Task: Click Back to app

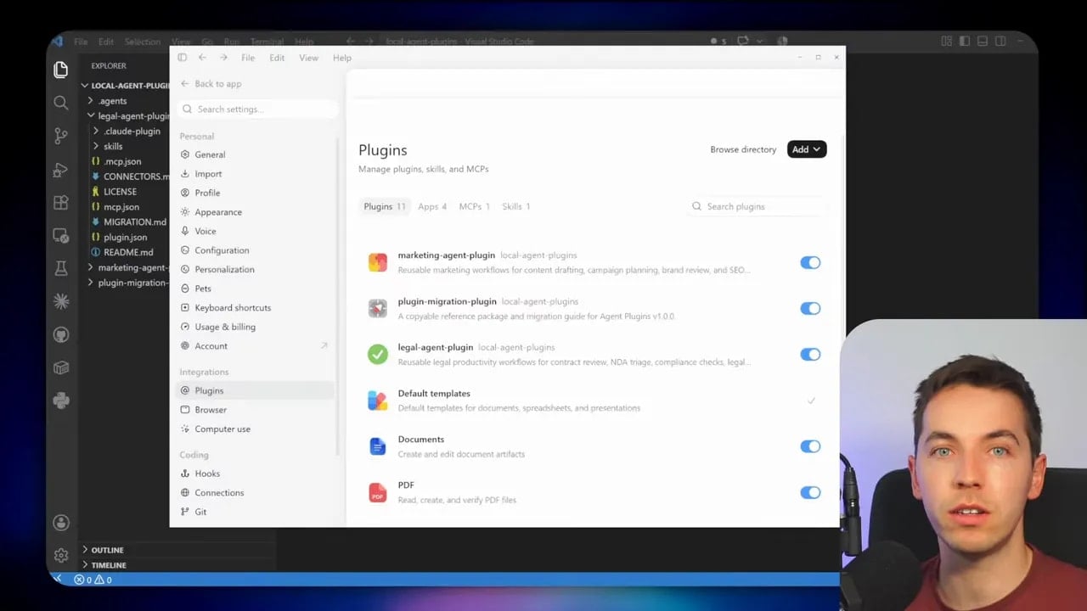Action: click(211, 84)
